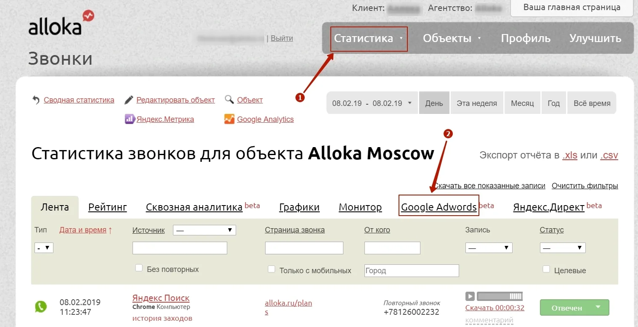Viewport: 638px width, 327px height.
Task: Click the Очистить фильтры link
Action: coord(585,186)
